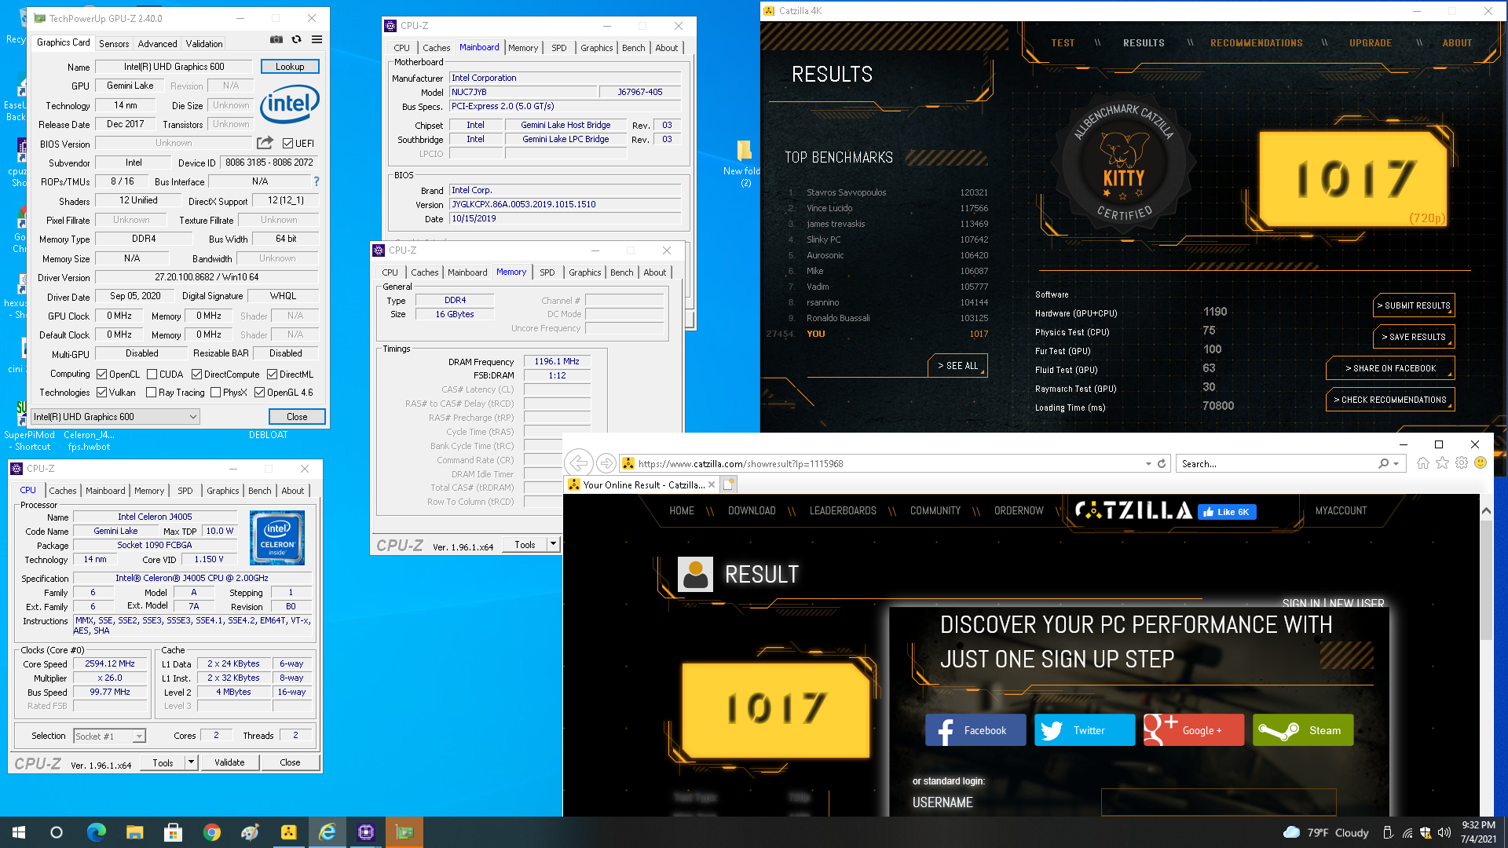Expand the Tools dropdown arrow in CPU-Z CPU window
This screenshot has width=1508, height=848.
(191, 762)
